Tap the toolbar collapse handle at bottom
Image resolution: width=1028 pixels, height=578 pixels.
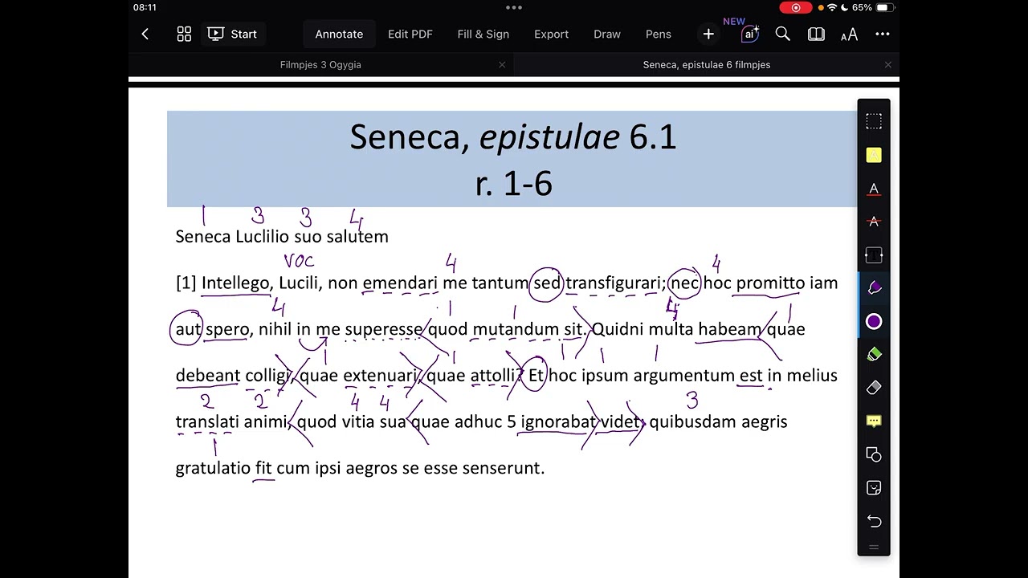click(874, 547)
